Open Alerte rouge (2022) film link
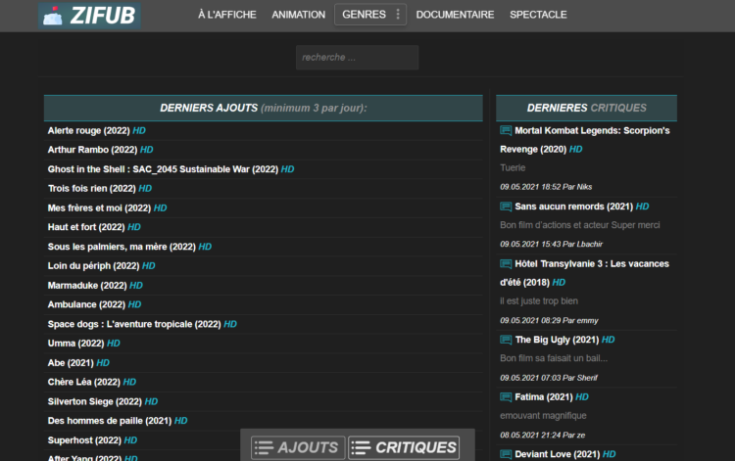Viewport: 735px width, 461px height. [x=88, y=130]
